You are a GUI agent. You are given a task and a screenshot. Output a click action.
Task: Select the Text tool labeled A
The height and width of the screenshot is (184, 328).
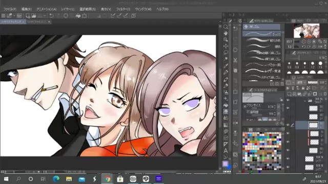[x=225, y=150]
